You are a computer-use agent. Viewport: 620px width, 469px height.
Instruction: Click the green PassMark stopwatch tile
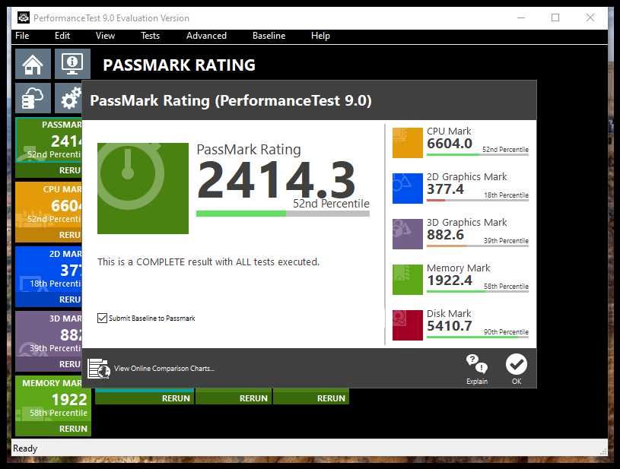(x=143, y=188)
